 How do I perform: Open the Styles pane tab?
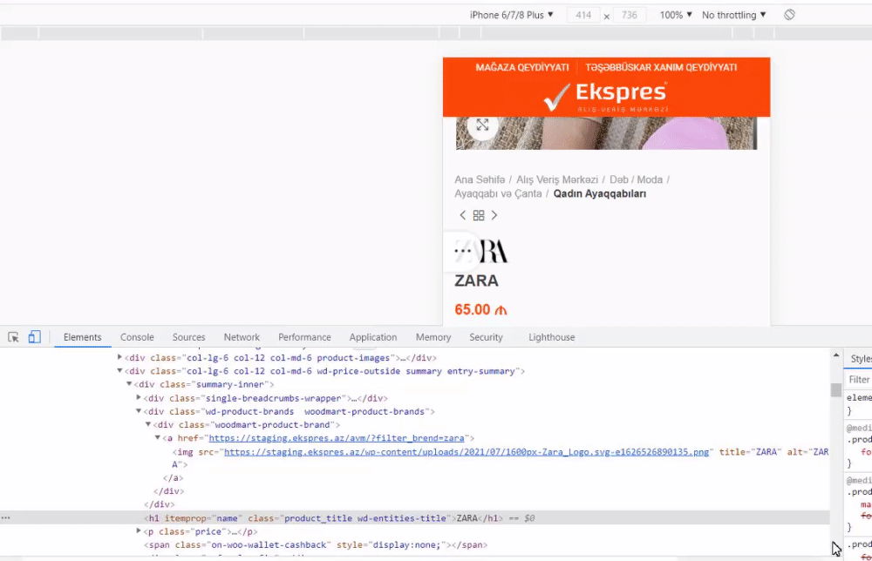pos(861,359)
